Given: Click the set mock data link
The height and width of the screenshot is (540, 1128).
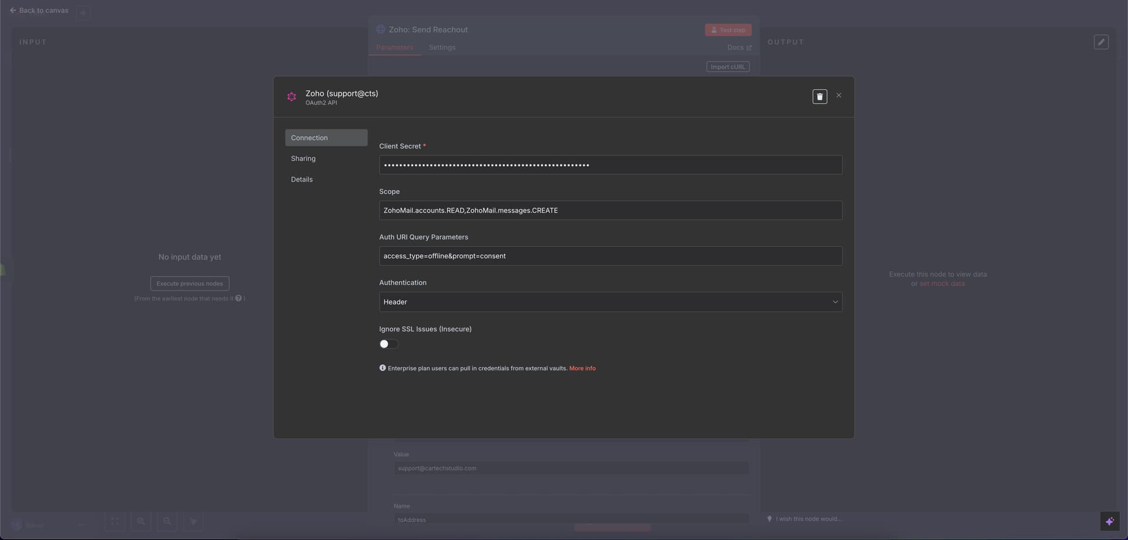Looking at the screenshot, I should click(942, 283).
